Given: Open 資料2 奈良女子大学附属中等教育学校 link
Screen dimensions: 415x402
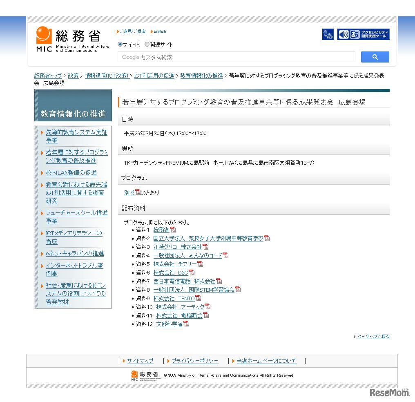Looking at the screenshot, I should (208, 239).
